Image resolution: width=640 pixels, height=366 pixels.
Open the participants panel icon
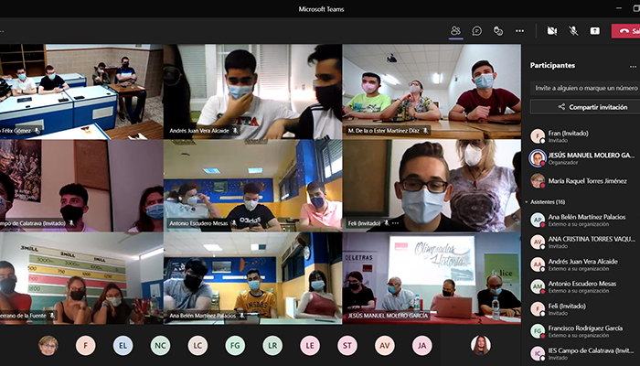click(x=455, y=30)
